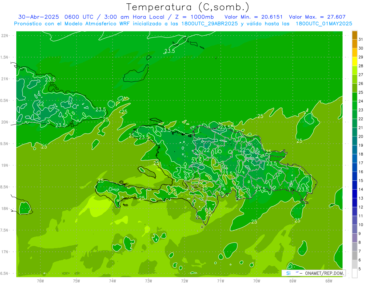
Task: Click the blue 'Si' text near the credit
Action: [288, 273]
